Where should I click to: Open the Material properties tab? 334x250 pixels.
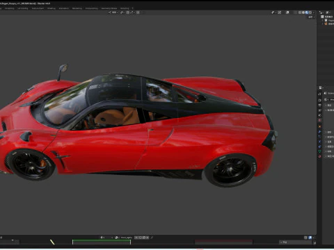pyautogui.click(x=320, y=156)
